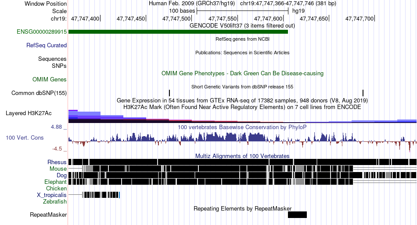
Task: Click the Layered H3K27Ac signal graph
Action: tap(243, 116)
